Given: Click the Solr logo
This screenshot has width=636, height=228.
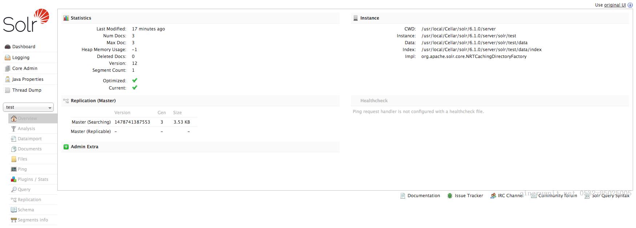Looking at the screenshot, I should (26, 21).
